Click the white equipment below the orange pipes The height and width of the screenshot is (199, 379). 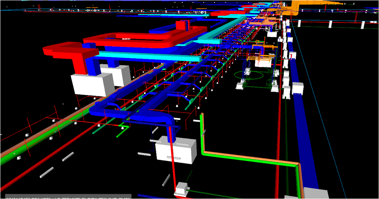(x=263, y=62)
